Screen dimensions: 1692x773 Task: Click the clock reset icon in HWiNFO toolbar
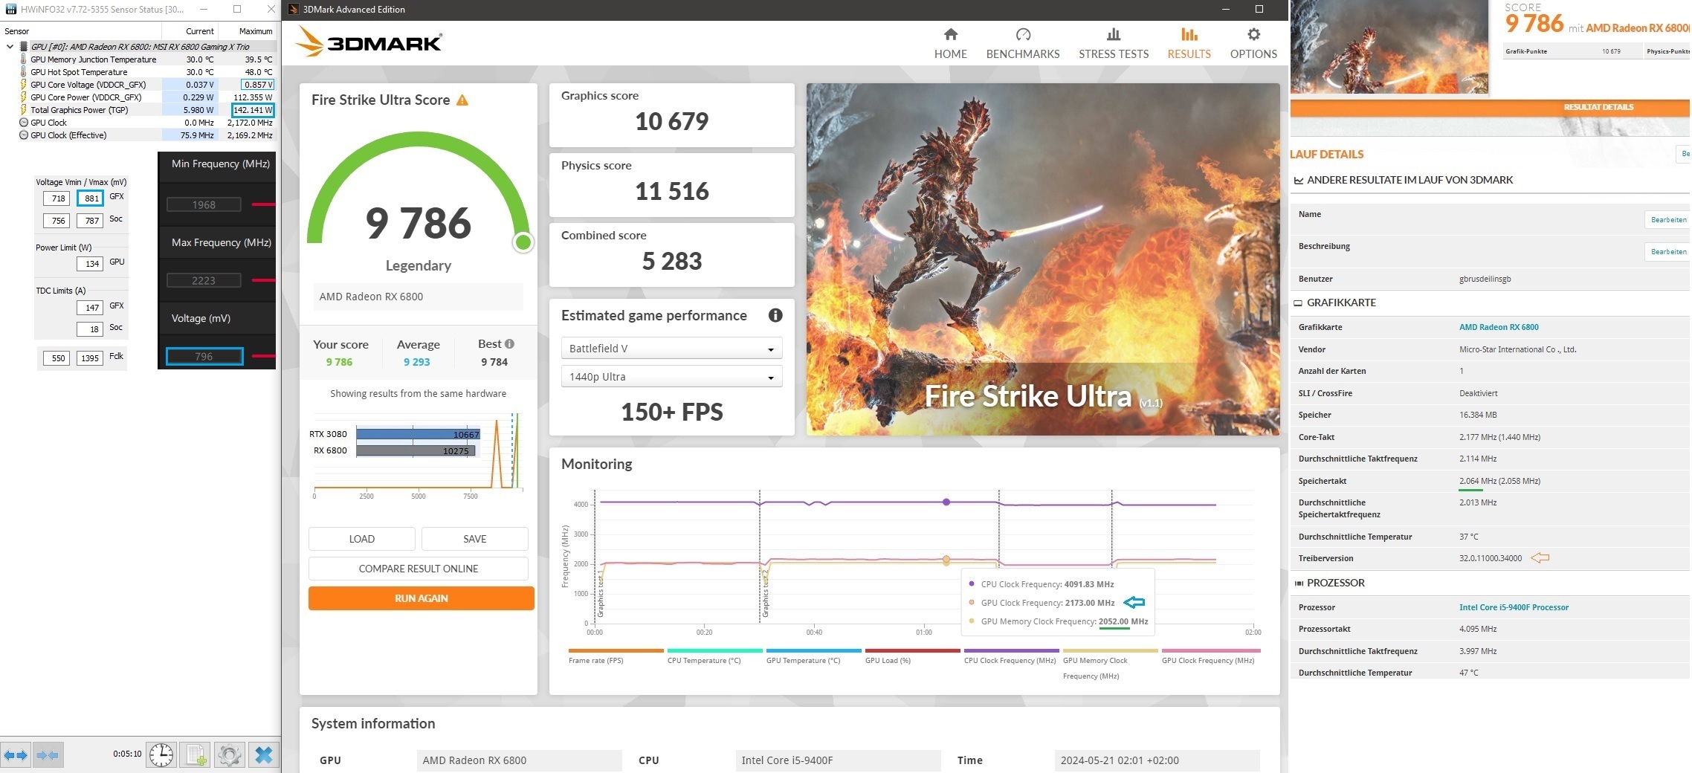161,755
